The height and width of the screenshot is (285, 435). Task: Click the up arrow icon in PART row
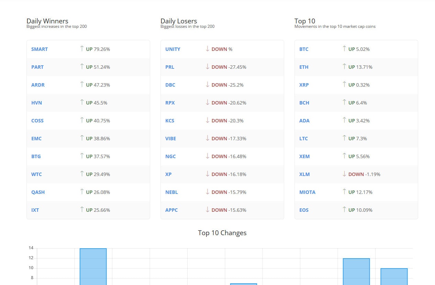pos(82,66)
